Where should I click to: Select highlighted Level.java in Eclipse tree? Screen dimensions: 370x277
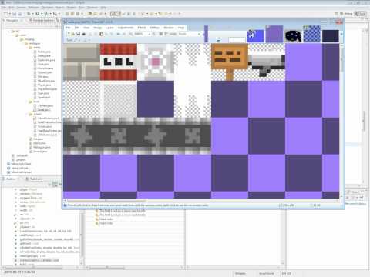coord(44,110)
